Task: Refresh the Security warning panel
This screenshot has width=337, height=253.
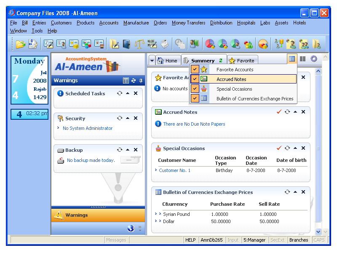Action: coord(120,118)
